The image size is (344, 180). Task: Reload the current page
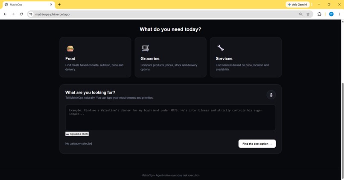21,14
